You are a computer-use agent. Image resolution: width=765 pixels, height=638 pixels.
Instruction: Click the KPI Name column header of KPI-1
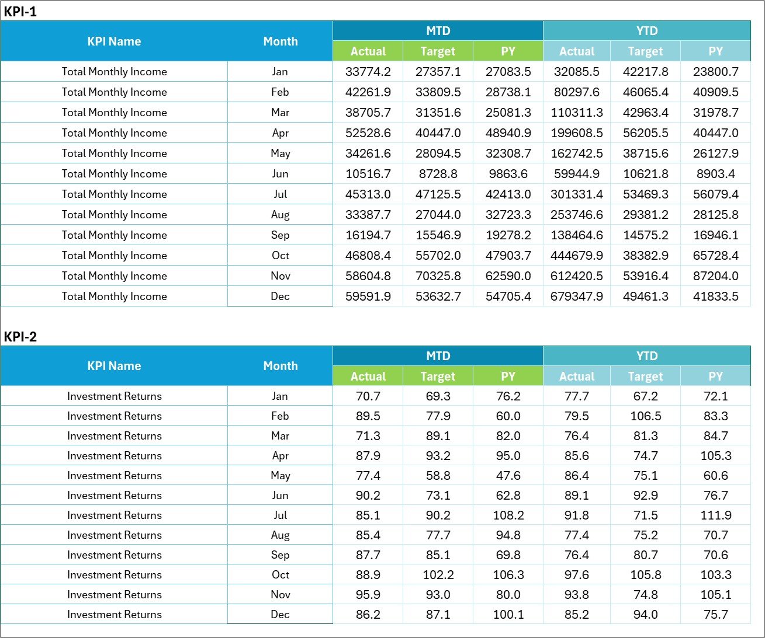(115, 41)
